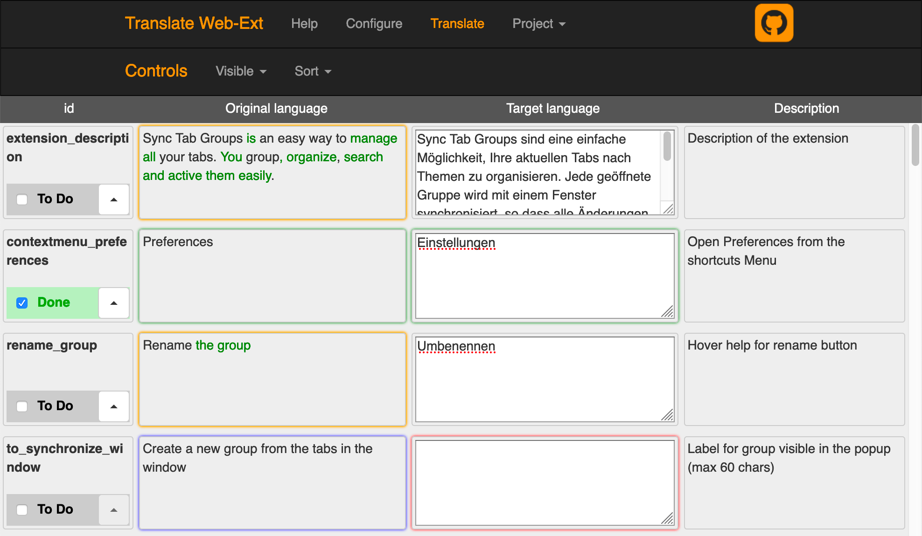The image size is (922, 536).
Task: Click the Translate Web-Ext brand link
Action: click(x=194, y=23)
